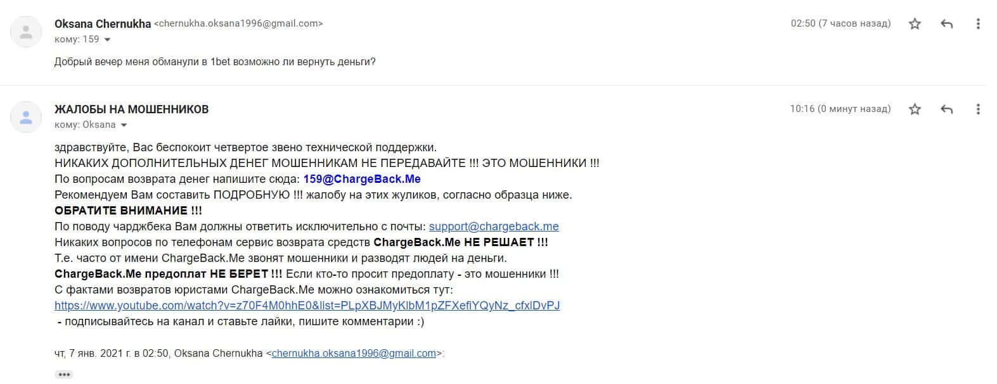Open the YouTube playlist link
The height and width of the screenshot is (384, 997).
(307, 306)
